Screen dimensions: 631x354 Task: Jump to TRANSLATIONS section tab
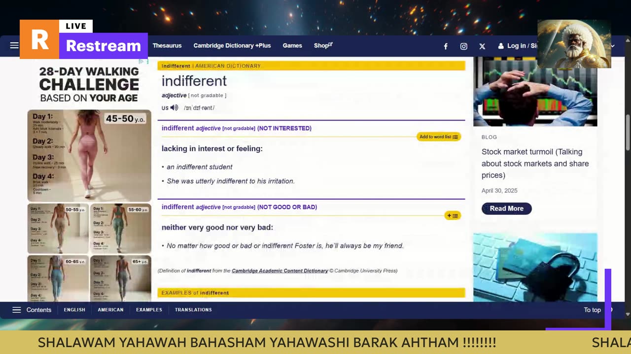tap(193, 310)
